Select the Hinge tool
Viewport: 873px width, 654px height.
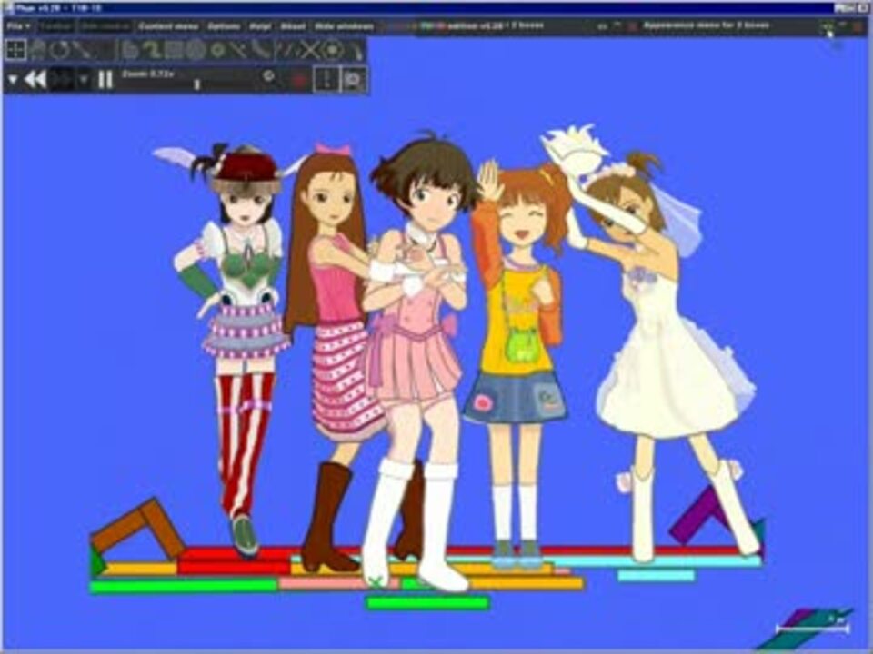coord(333,50)
